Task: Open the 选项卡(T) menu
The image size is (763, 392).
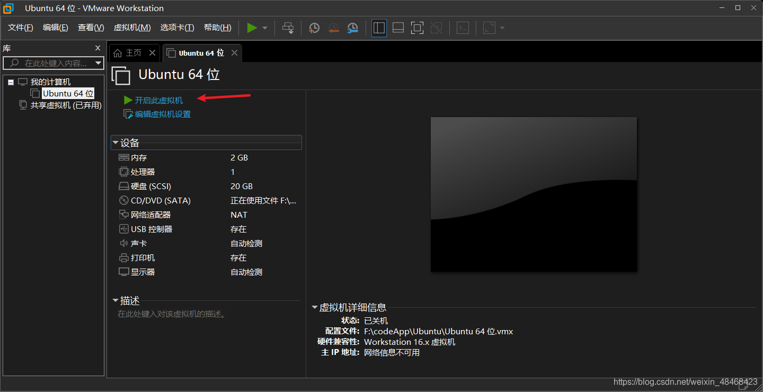Action: pyautogui.click(x=178, y=28)
